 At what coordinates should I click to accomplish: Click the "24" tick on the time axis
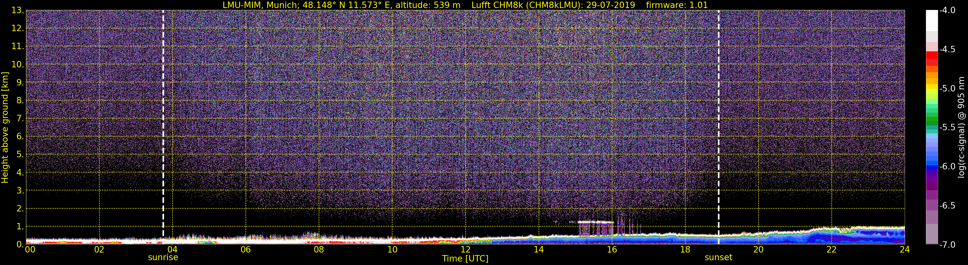(905, 250)
